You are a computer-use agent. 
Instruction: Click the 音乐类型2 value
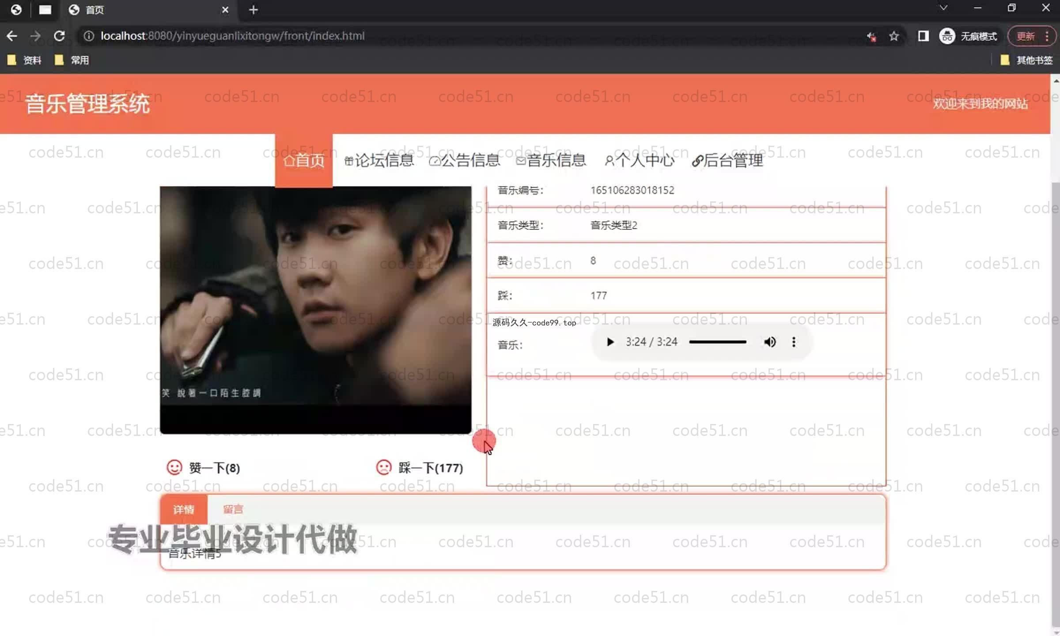click(x=614, y=225)
